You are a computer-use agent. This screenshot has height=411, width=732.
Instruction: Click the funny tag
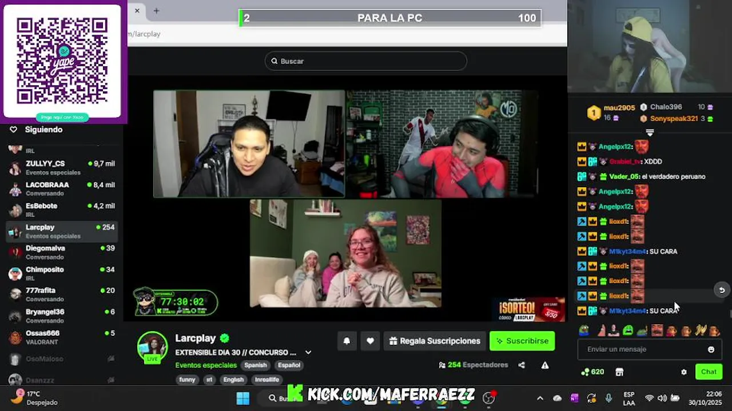[187, 380]
